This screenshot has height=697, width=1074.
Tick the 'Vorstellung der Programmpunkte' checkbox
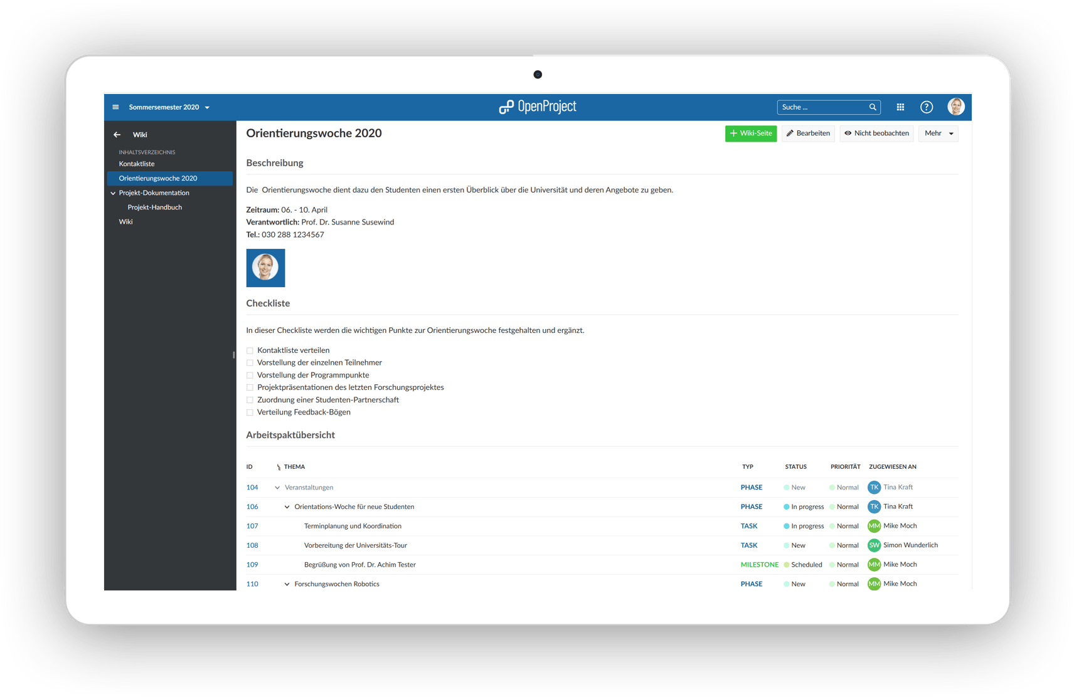(250, 375)
